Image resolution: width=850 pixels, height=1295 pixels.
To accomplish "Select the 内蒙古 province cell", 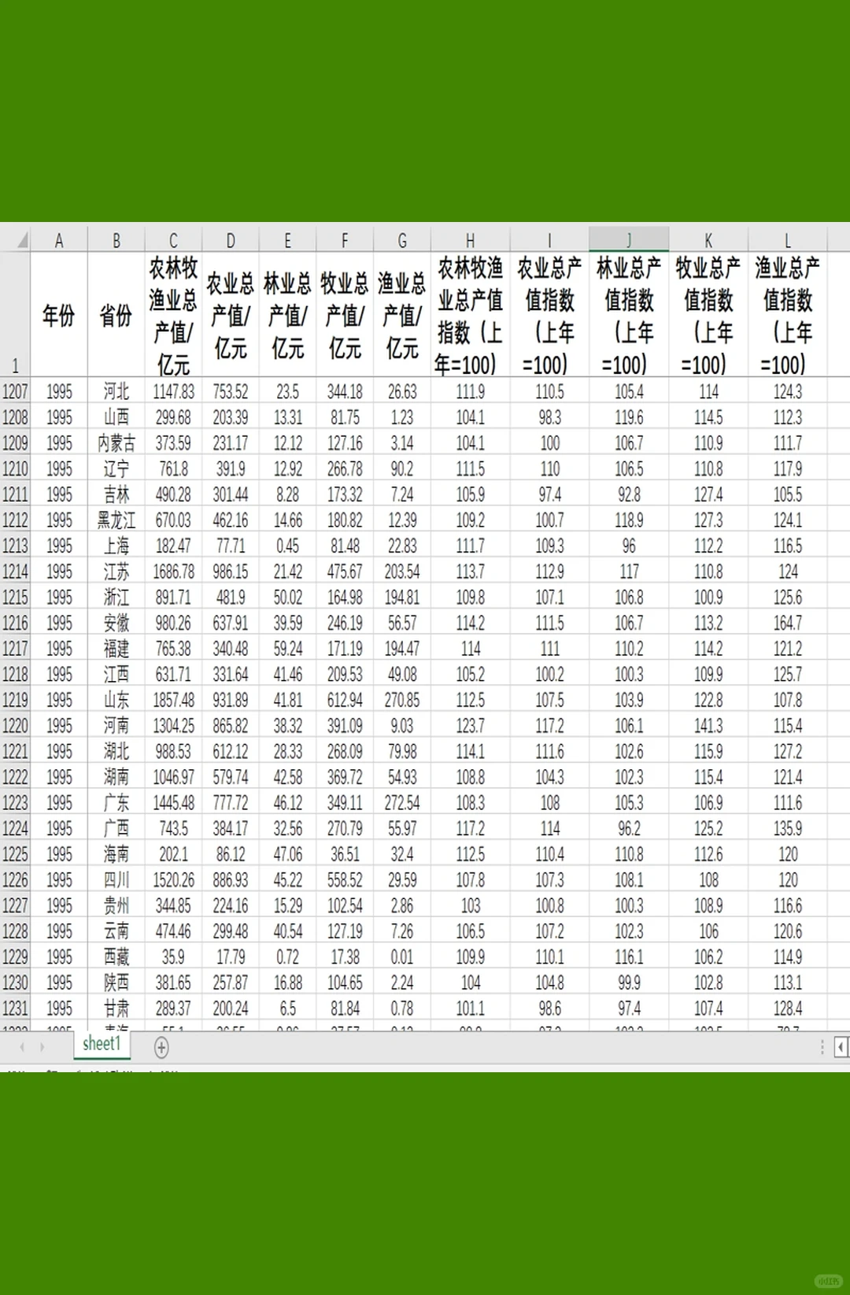I will pyautogui.click(x=116, y=443).
